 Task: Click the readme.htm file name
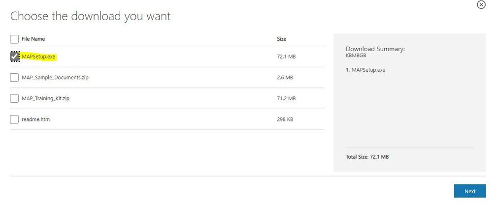click(35, 119)
